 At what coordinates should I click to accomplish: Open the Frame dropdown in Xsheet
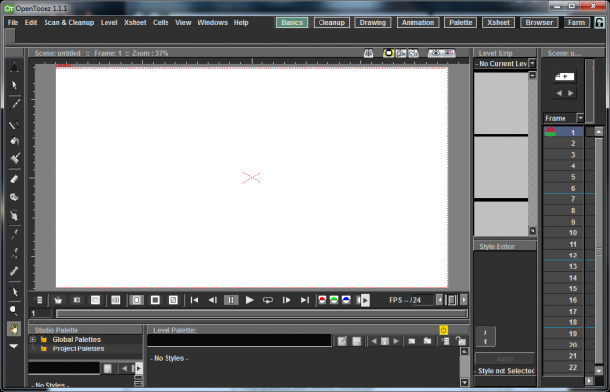point(581,118)
